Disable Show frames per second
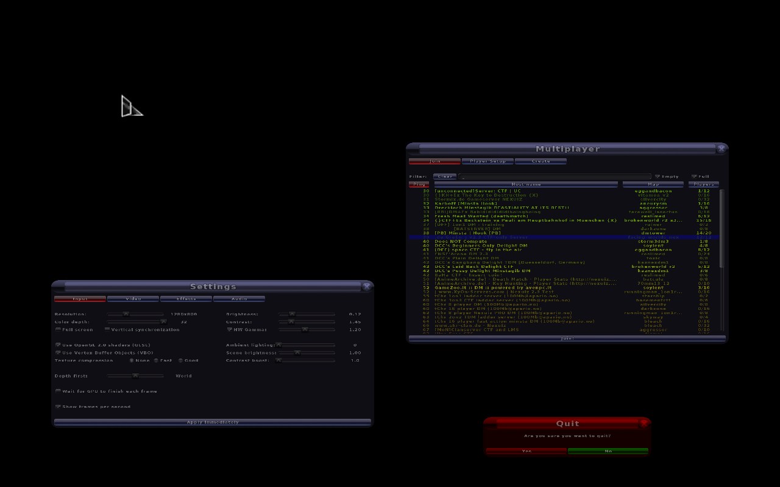Image resolution: width=780 pixels, height=487 pixels. (x=58, y=407)
